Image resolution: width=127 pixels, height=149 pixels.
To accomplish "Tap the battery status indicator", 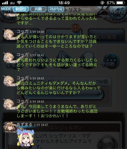I will click(120, 3).
